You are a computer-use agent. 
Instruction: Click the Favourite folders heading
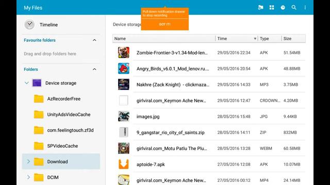(x=40, y=40)
